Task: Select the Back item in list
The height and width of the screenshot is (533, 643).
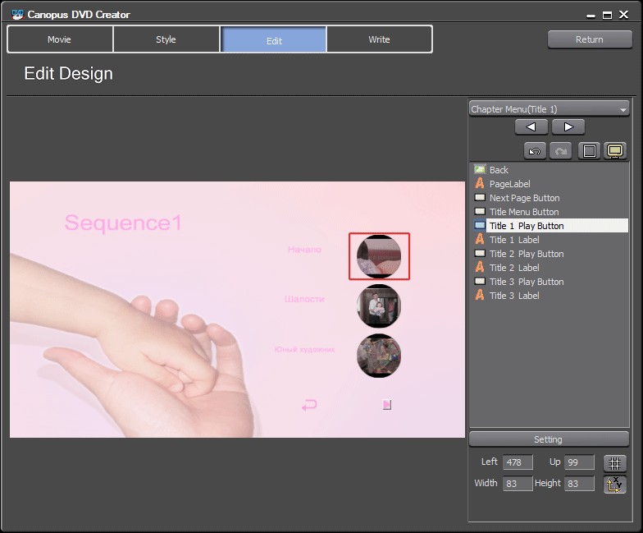Action: (550, 169)
